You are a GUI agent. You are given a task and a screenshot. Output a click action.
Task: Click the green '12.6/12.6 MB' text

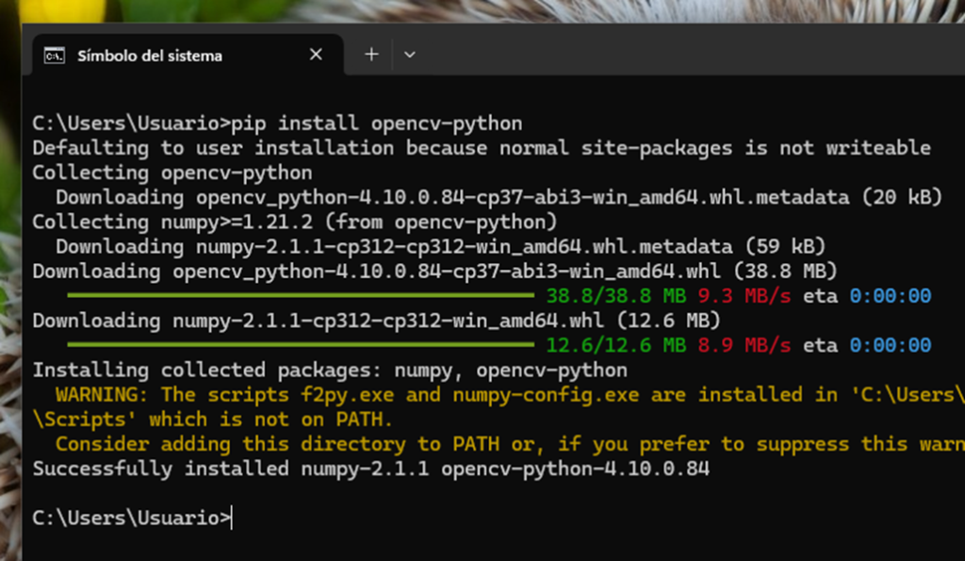click(x=616, y=345)
